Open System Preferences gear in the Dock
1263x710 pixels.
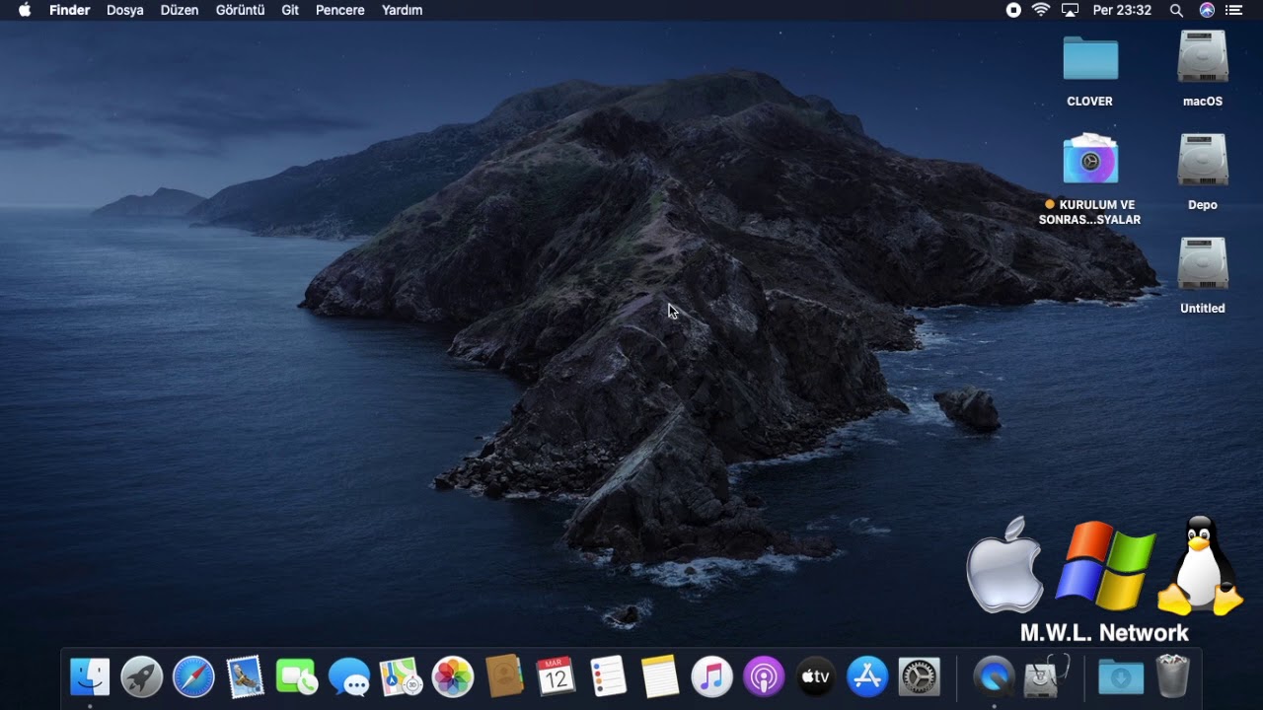click(919, 677)
